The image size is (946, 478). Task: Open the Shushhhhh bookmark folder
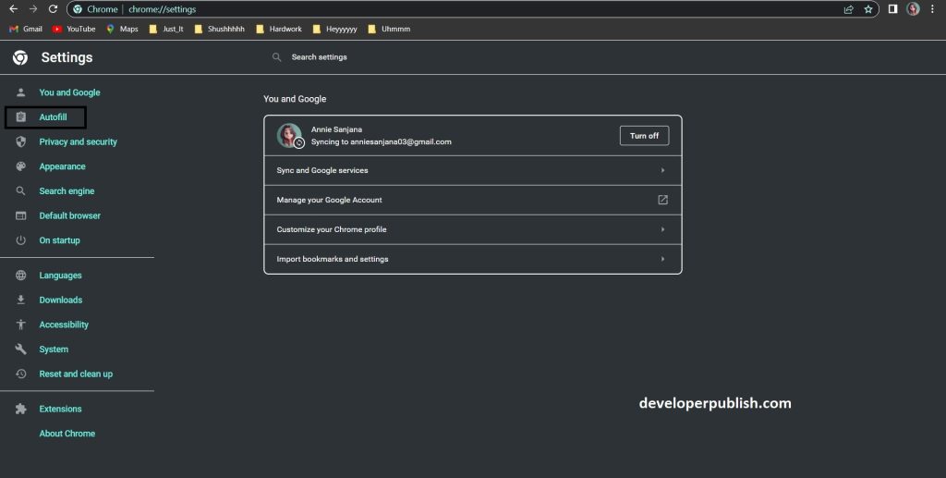(220, 29)
